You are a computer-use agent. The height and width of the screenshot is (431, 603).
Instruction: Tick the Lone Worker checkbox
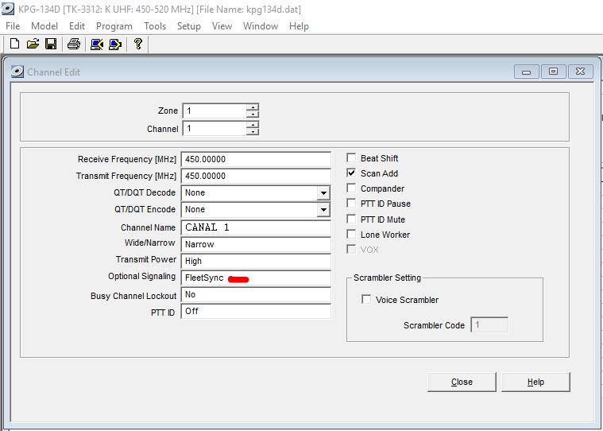tap(351, 234)
